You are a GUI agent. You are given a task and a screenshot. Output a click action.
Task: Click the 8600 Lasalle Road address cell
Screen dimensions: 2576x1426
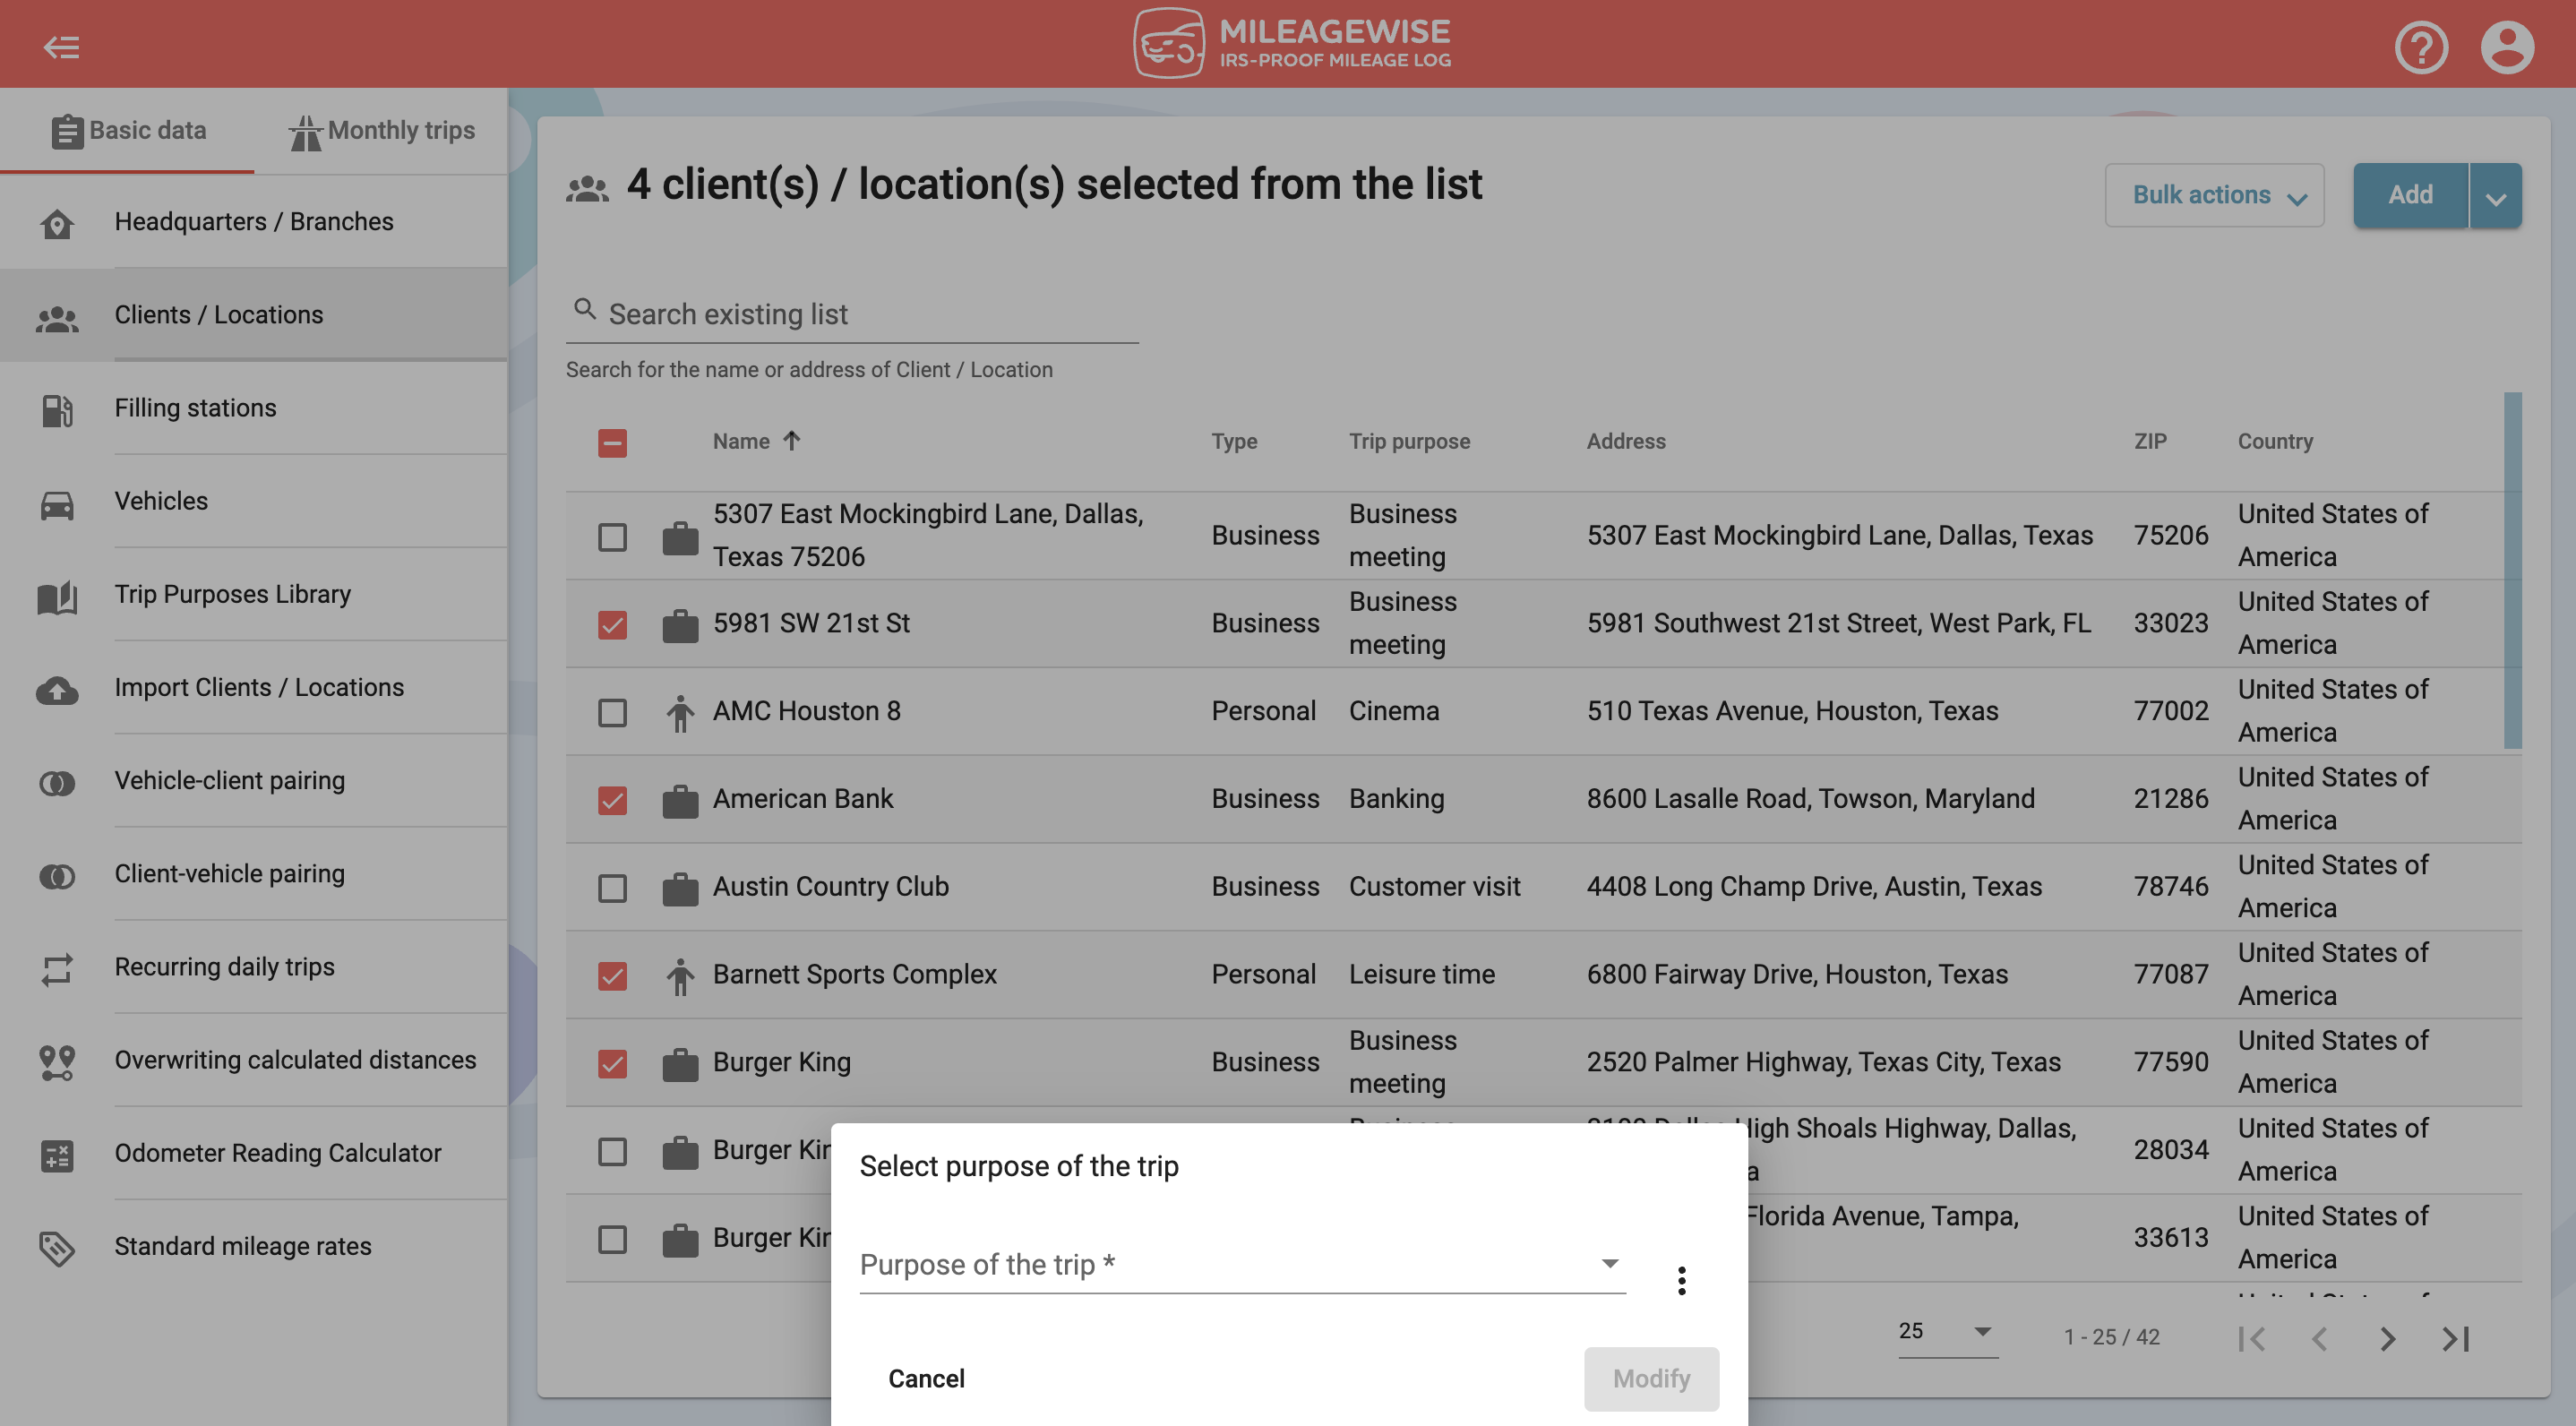coord(1810,799)
